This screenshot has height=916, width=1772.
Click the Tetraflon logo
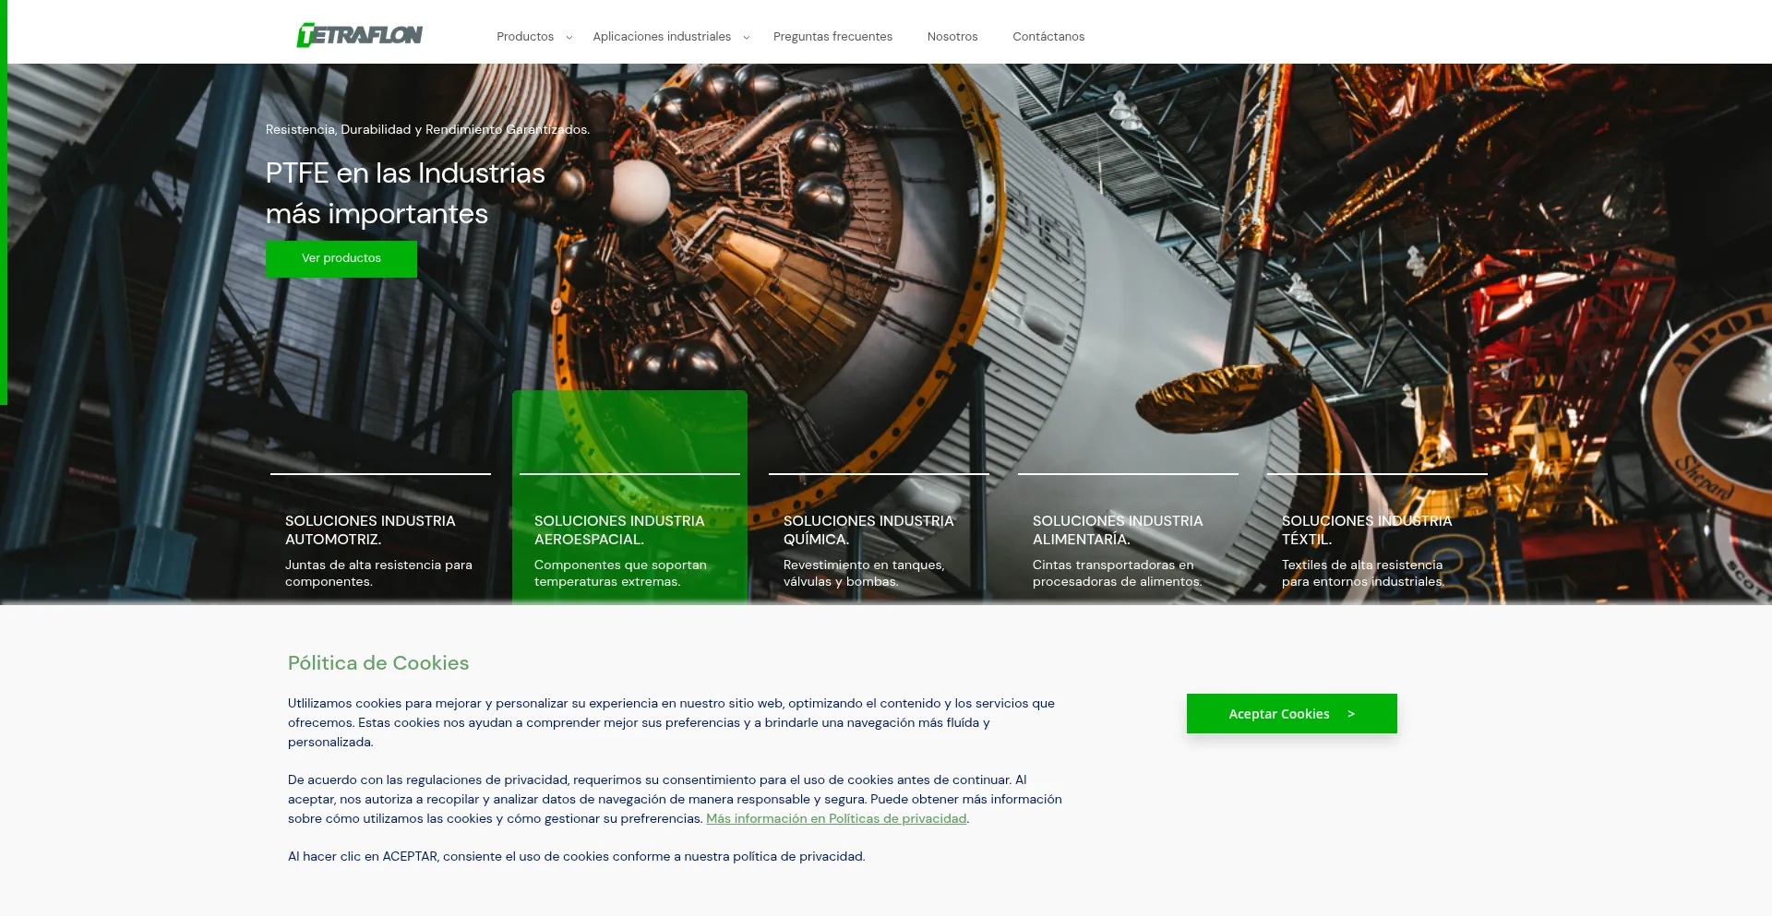click(x=359, y=35)
